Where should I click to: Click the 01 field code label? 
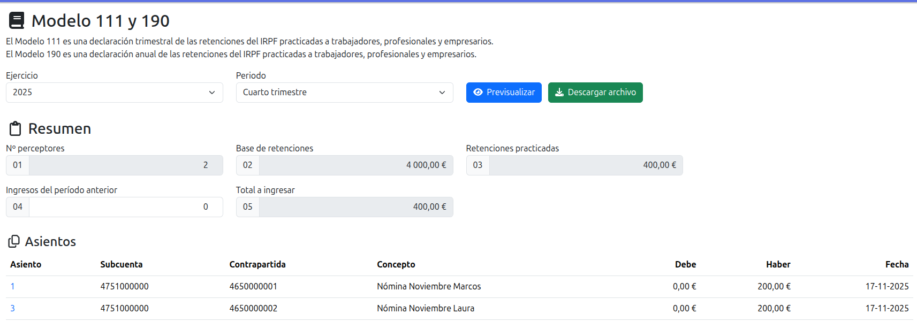[18, 165]
